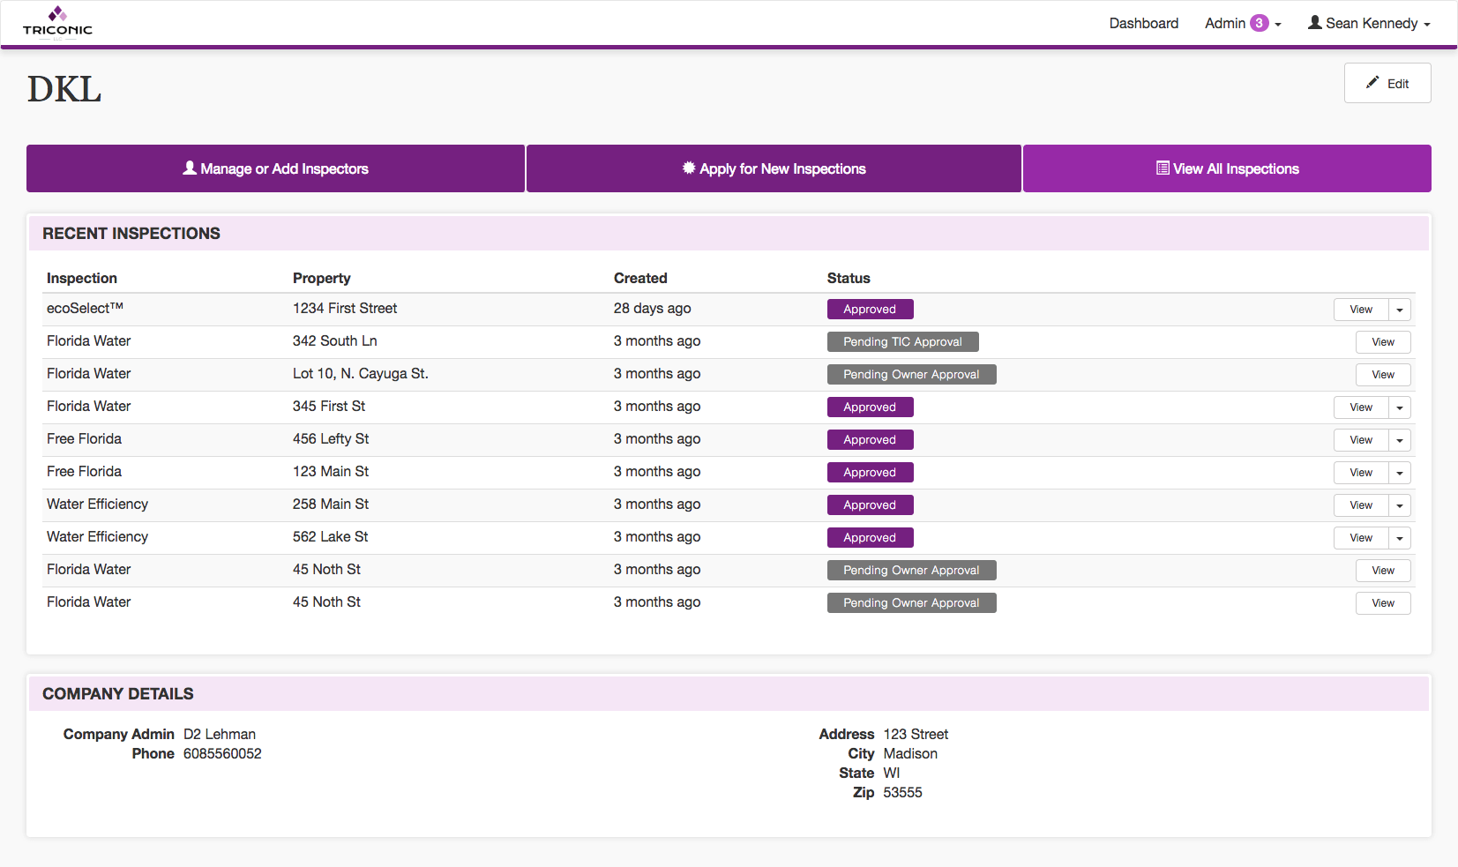Click the Status column header
Screen dimensions: 1458x867
(x=849, y=278)
